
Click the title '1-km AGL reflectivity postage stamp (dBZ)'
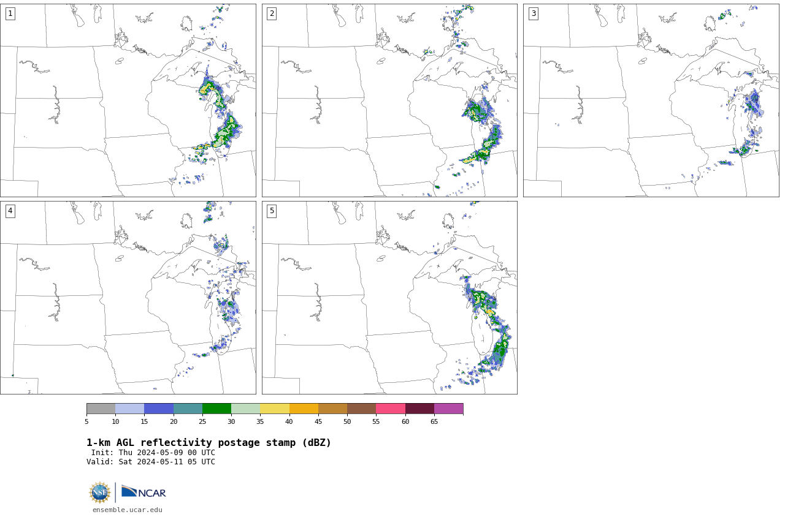tap(209, 443)
